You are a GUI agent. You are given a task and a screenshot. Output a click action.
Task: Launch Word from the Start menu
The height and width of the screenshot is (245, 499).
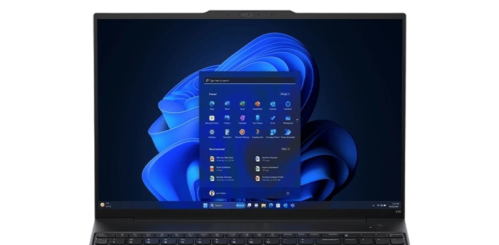pyautogui.click(x=227, y=105)
